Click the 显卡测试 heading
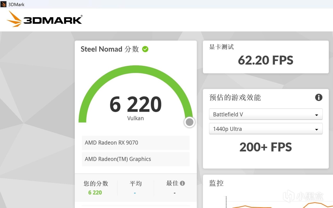The height and width of the screenshot is (208, 333). [x=221, y=47]
